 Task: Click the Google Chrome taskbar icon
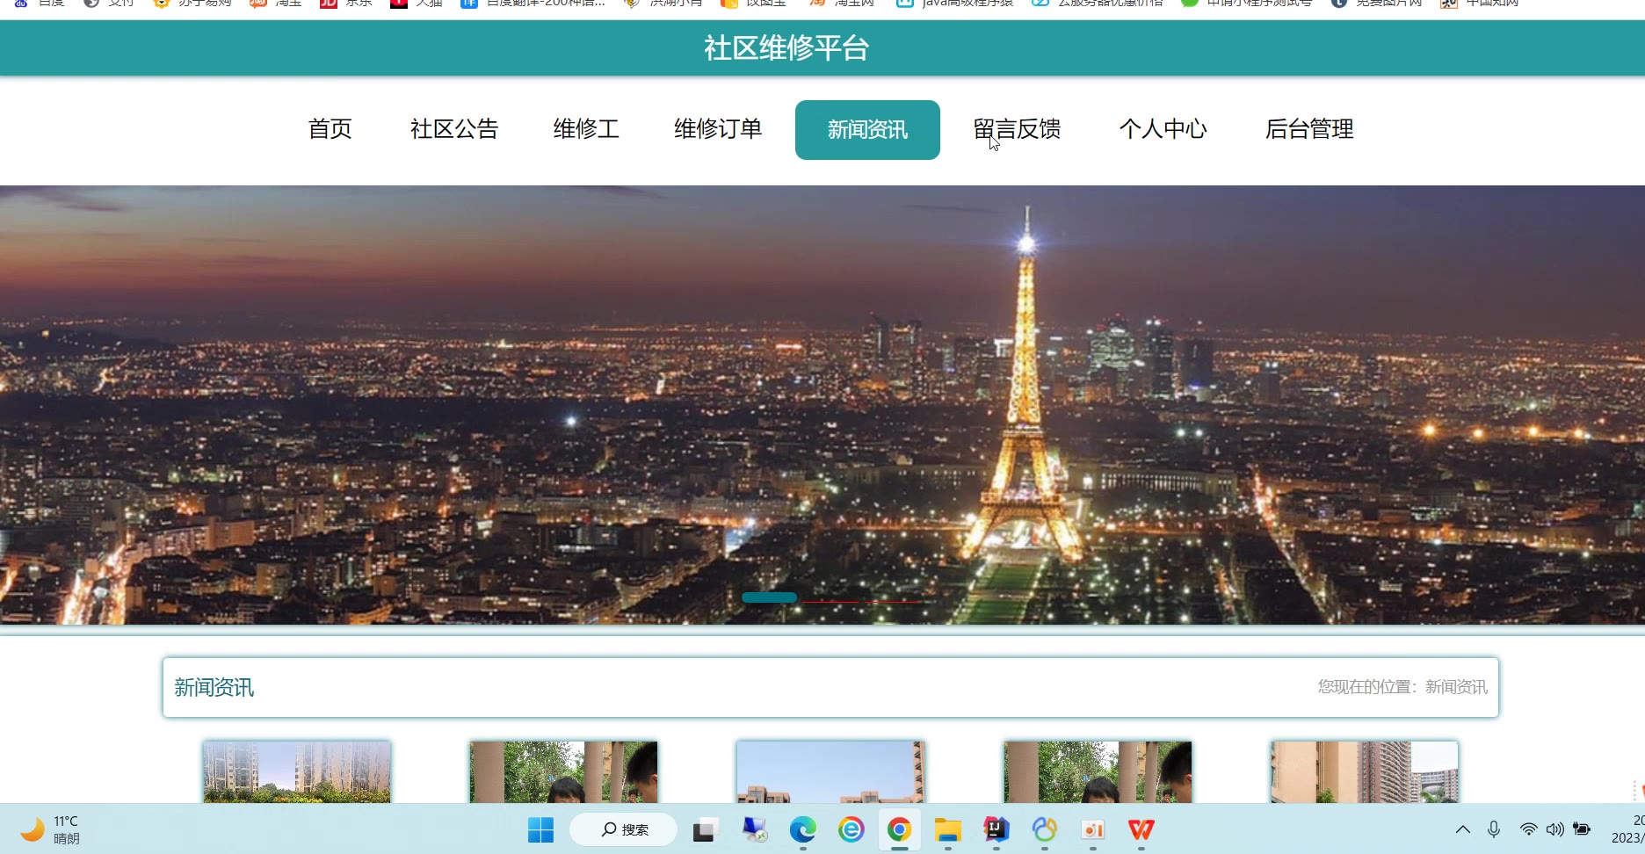pos(899,829)
